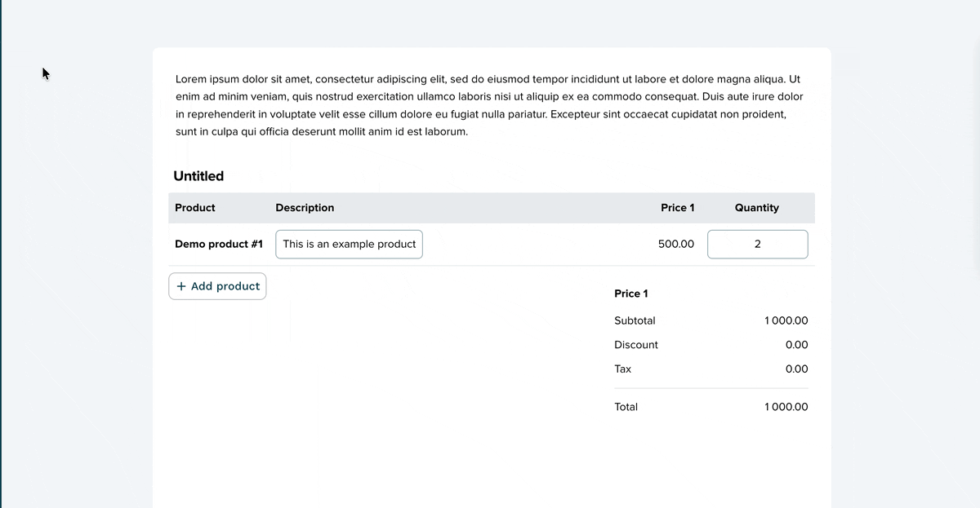Click the Tax amount 0.00
The height and width of the screenshot is (508, 980).
(x=797, y=369)
